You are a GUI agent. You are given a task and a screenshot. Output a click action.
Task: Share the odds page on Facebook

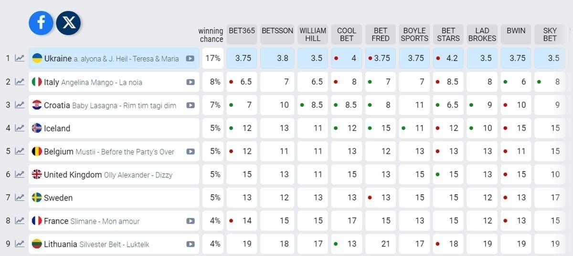tap(41, 23)
